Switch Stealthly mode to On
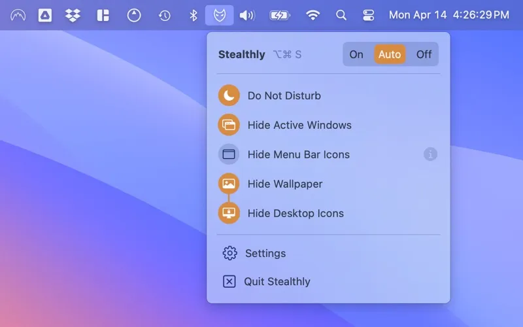Screen dimensions: 523x327 (356, 54)
